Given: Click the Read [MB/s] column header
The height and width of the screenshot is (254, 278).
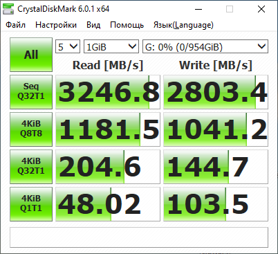Looking at the screenshot, I should coord(108,65).
